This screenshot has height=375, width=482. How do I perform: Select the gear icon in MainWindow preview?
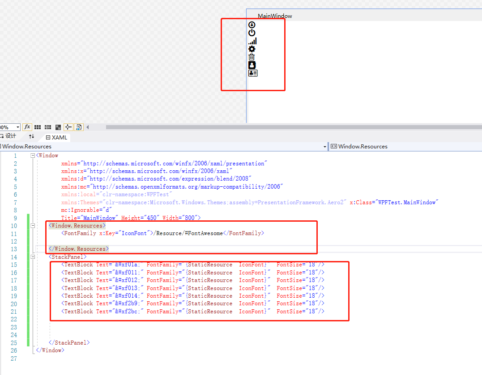pyautogui.click(x=252, y=49)
